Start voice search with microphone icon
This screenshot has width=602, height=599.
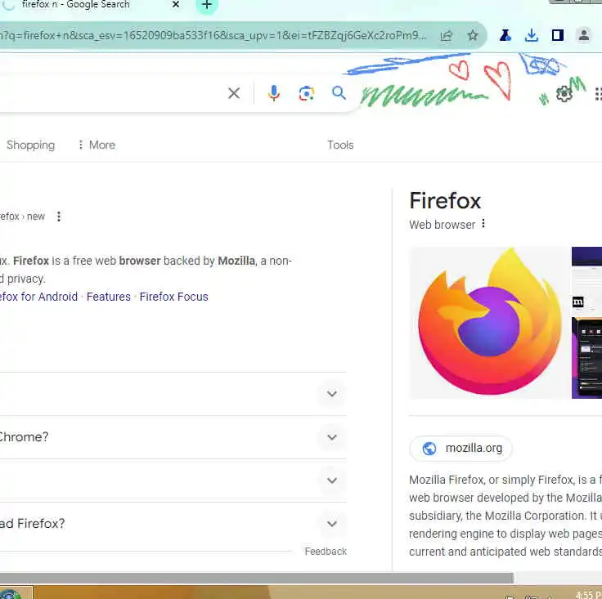click(274, 93)
